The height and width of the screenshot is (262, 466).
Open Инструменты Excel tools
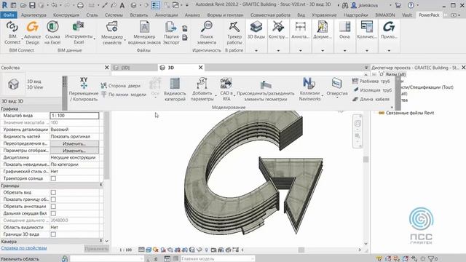(79, 33)
